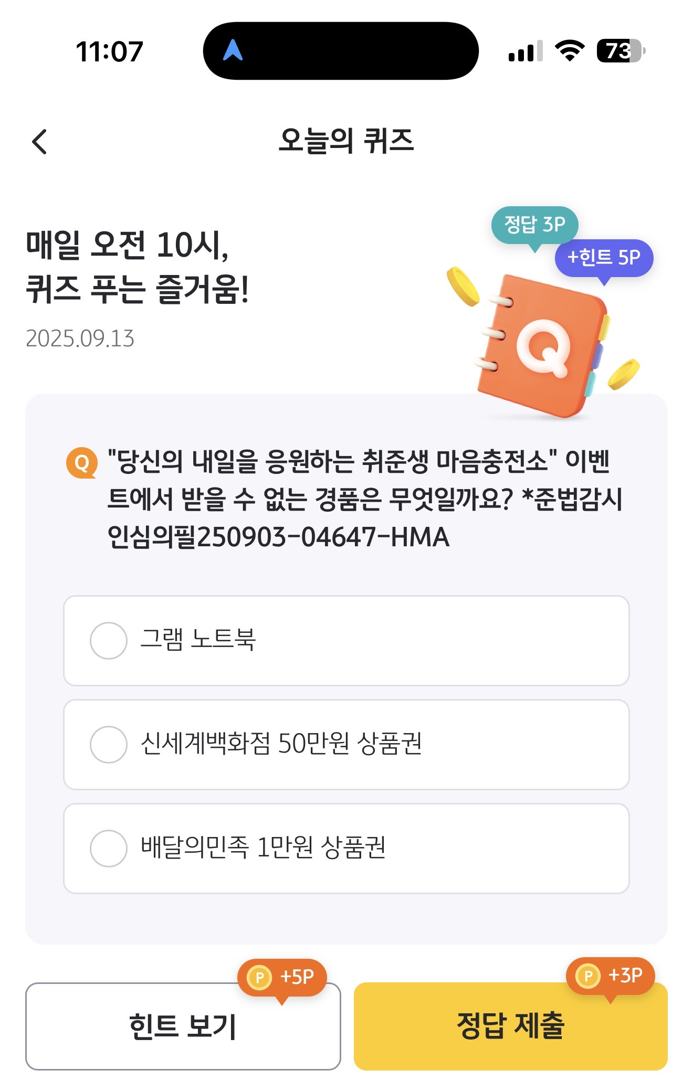Tap the cellular signal bars icon
The height and width of the screenshot is (1091, 693).
(x=525, y=51)
